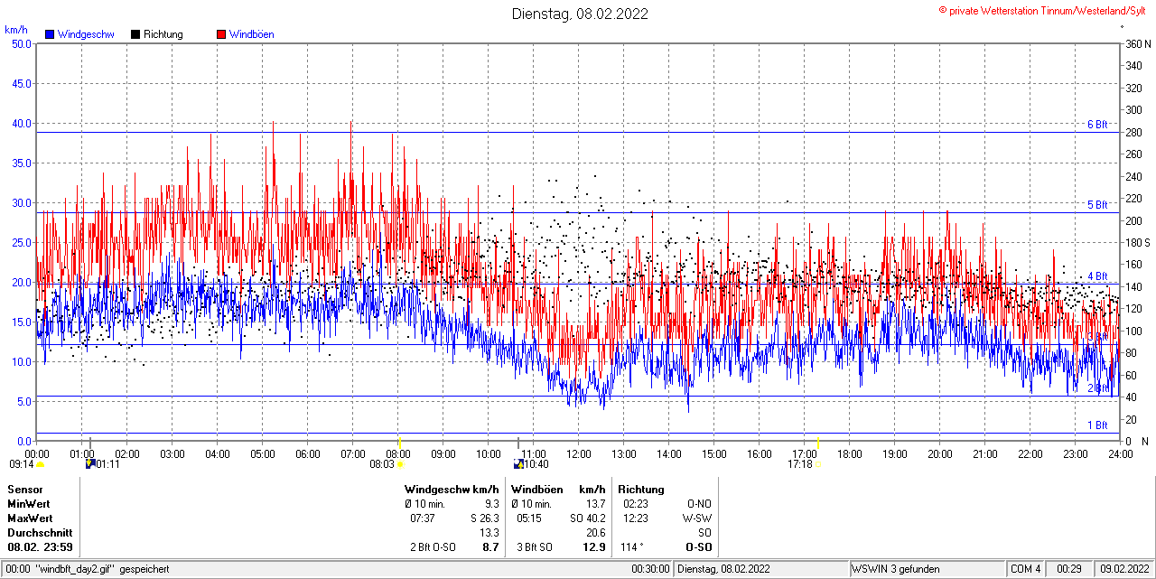The image size is (1156, 579).
Task: Click the 5 Bft line label
Action: pyautogui.click(x=1097, y=205)
